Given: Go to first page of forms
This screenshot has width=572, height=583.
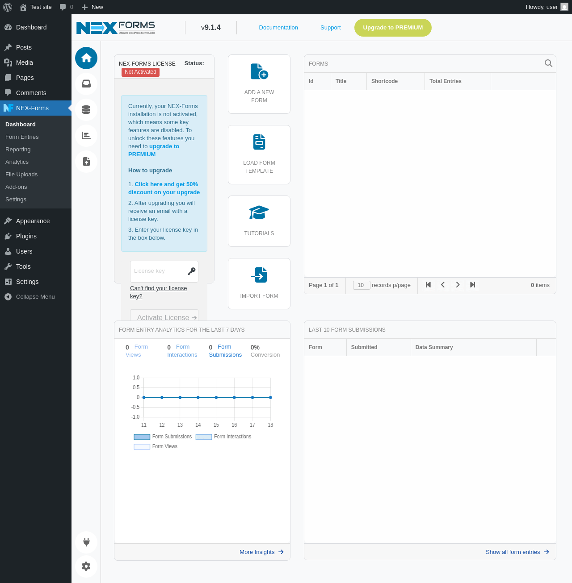Looking at the screenshot, I should 428,285.
